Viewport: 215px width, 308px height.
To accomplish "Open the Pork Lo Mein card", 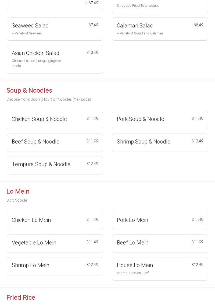I will pyautogui.click(x=160, y=221).
